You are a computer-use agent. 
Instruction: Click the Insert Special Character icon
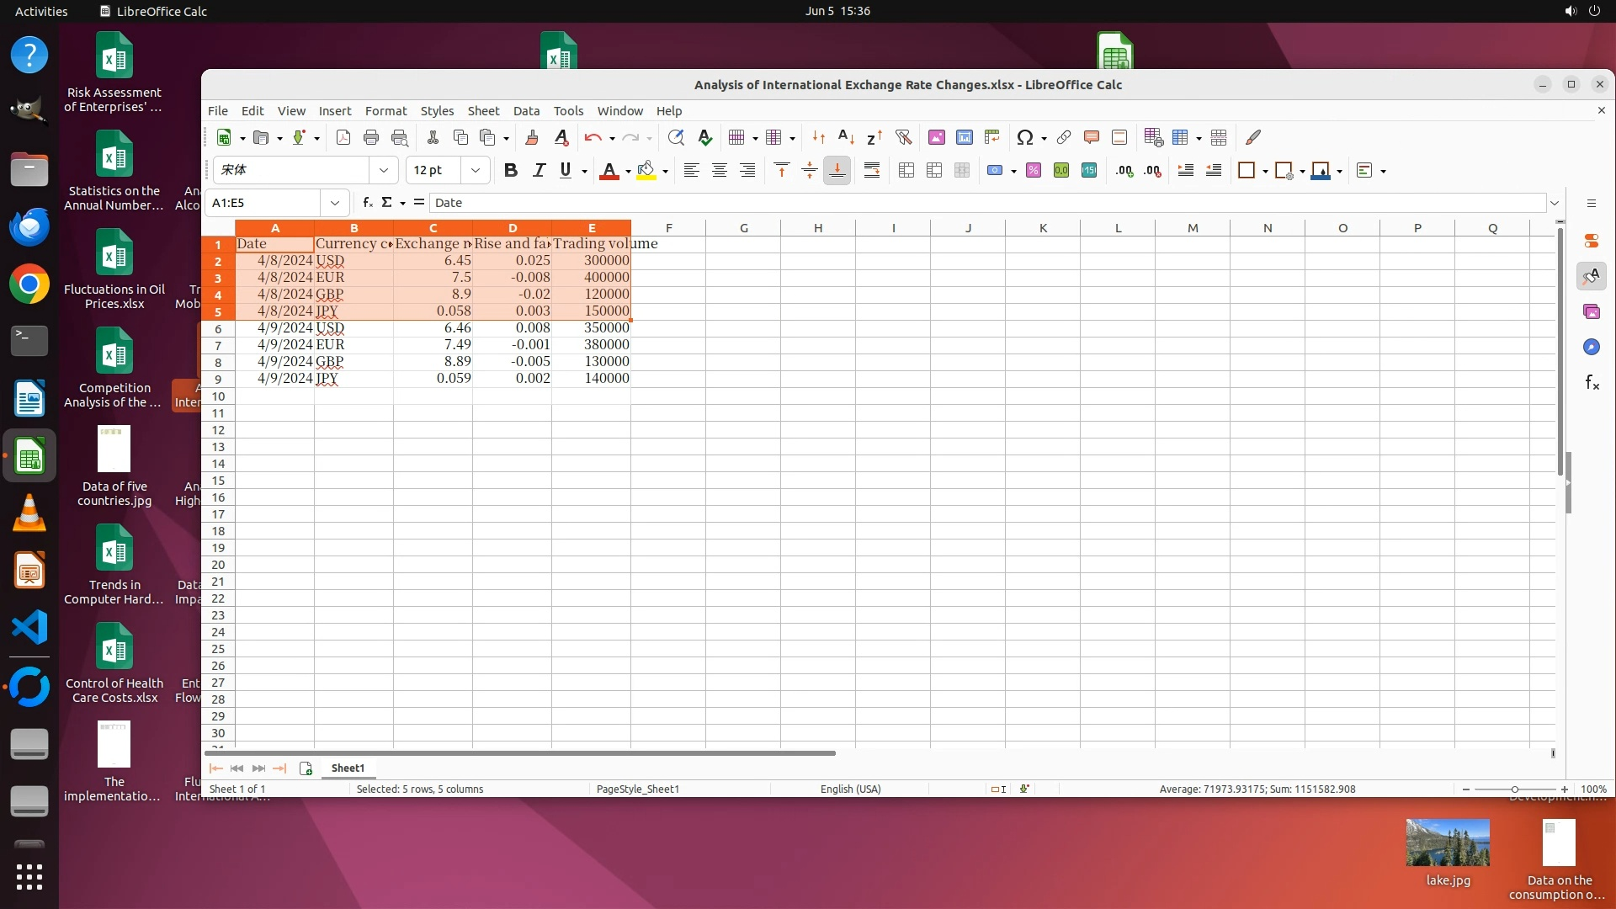click(1024, 137)
